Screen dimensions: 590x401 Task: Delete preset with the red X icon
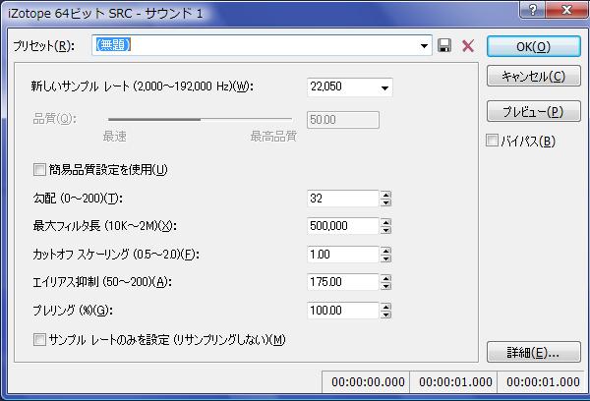468,46
